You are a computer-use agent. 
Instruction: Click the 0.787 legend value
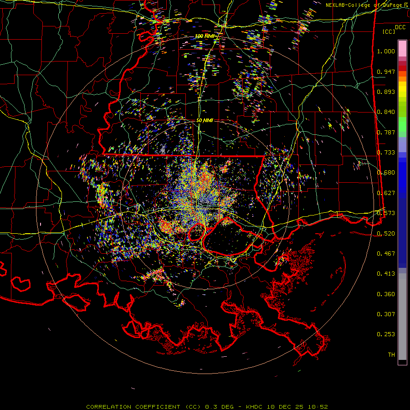click(386, 132)
